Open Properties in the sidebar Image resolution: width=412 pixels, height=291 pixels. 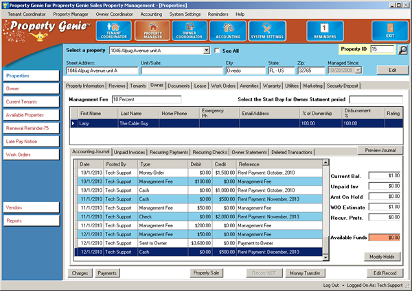point(32,76)
